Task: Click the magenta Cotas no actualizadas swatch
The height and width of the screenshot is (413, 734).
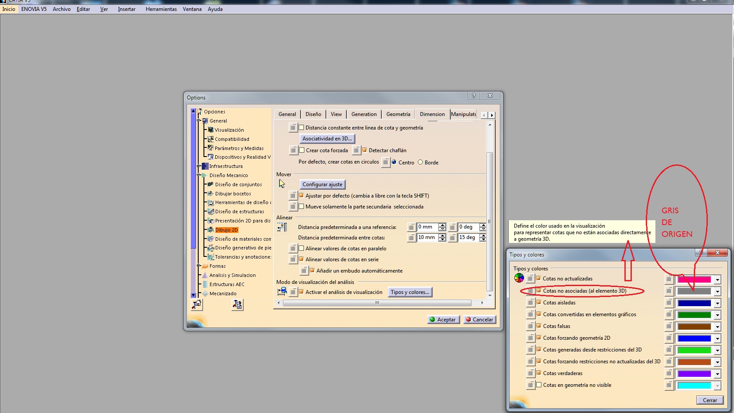Action: (694, 280)
